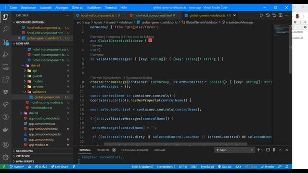
Task: Open the Datei menu
Action: click(13, 8)
